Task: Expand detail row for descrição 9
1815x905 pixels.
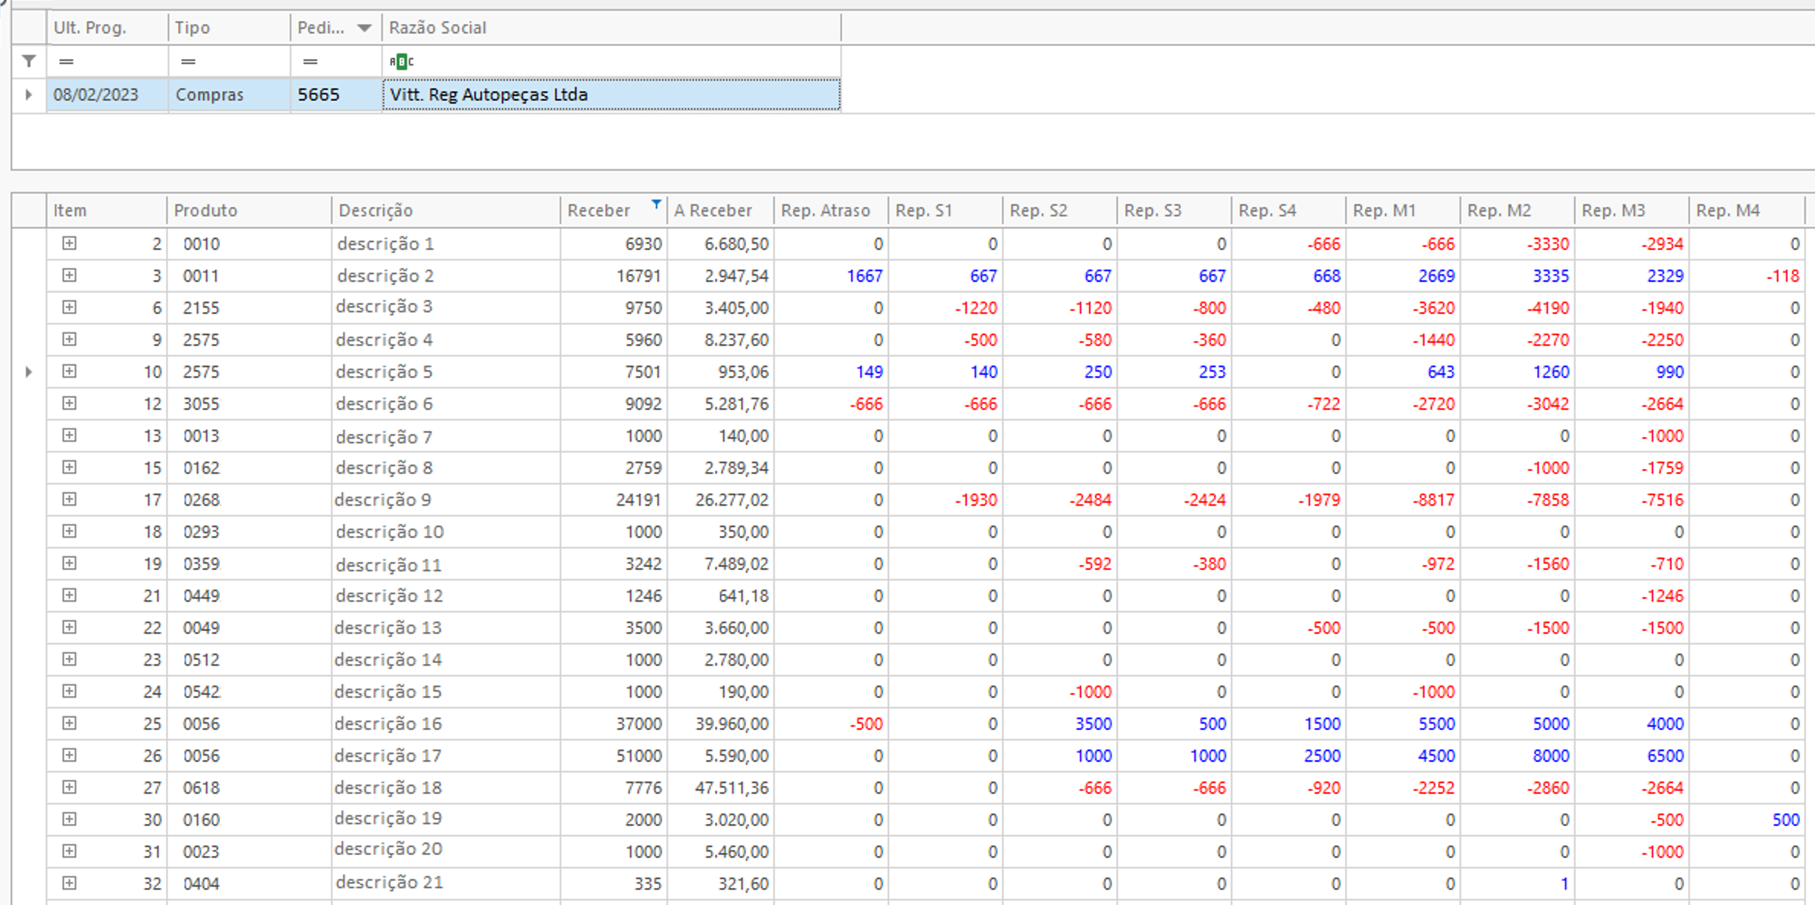Action: pyautogui.click(x=69, y=499)
